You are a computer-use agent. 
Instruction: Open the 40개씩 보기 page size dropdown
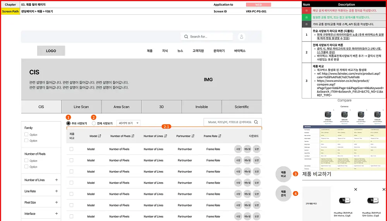[x=128, y=123]
